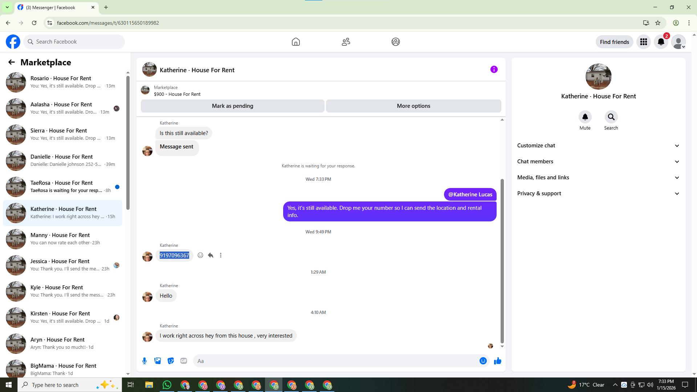Open the sticker picker icon
This screenshot has height=392, width=697.
(171, 361)
